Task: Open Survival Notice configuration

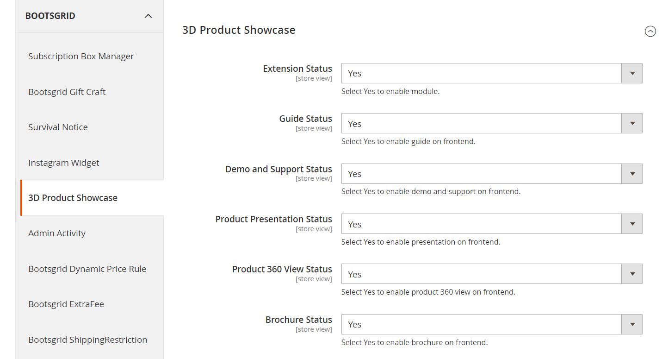Action: pos(58,127)
